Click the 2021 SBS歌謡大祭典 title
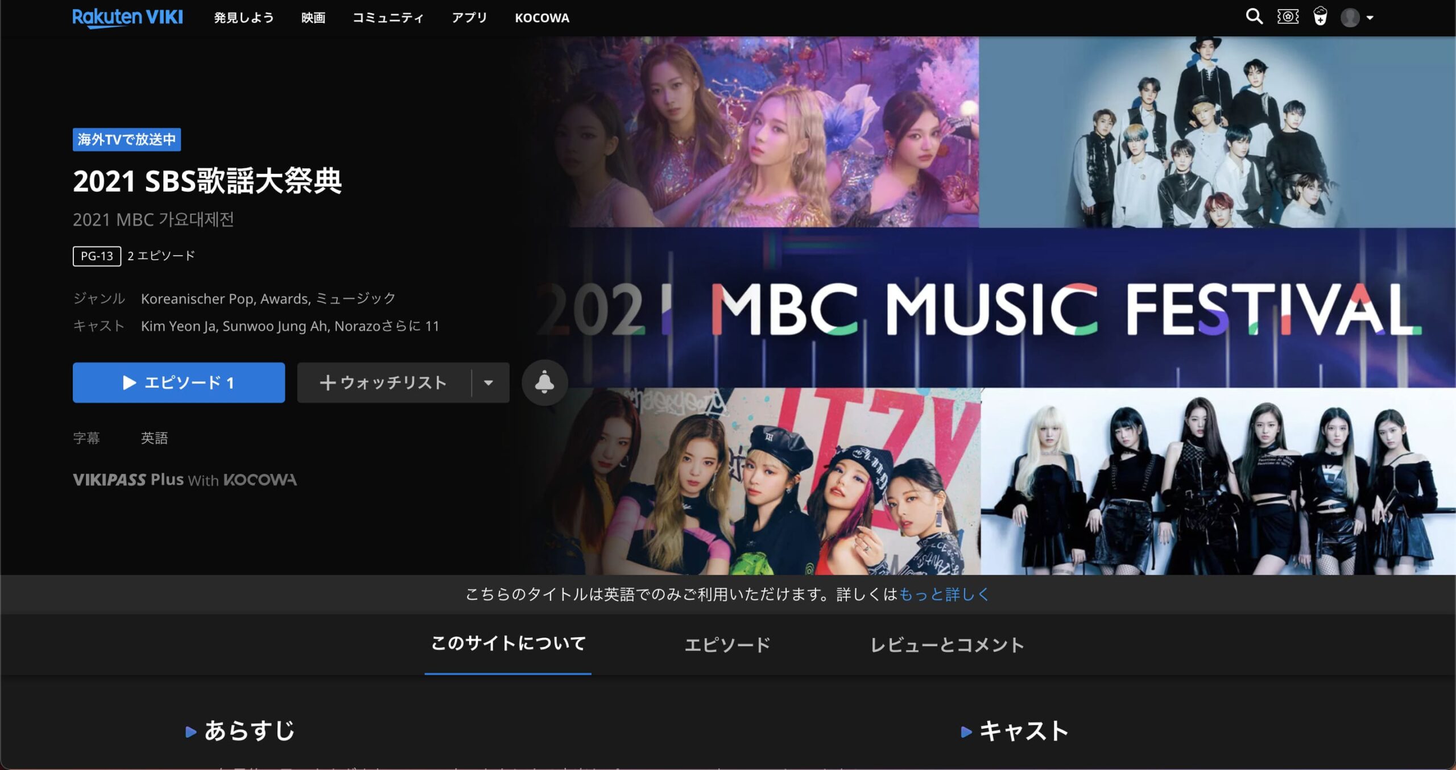The image size is (1456, 770). click(x=207, y=181)
